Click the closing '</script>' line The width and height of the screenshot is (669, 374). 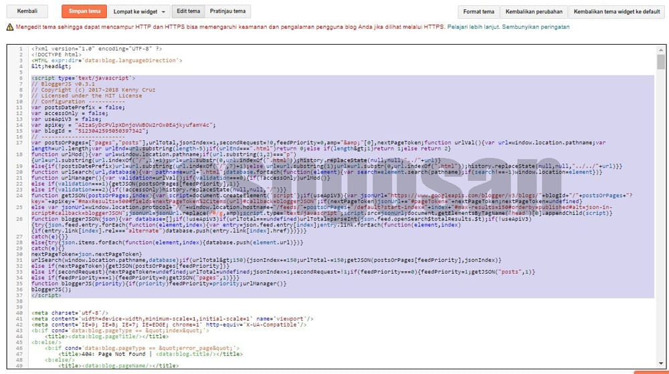[46, 295]
